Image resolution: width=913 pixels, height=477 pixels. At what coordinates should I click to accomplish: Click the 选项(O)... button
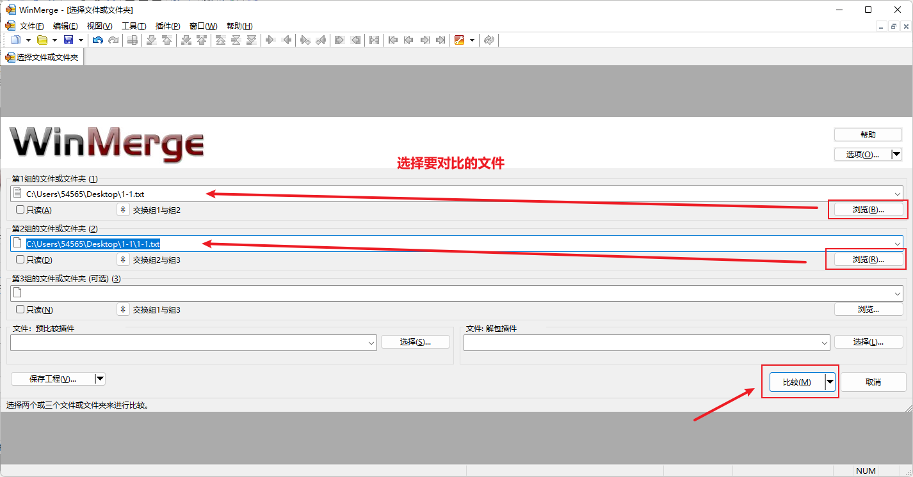(x=862, y=154)
